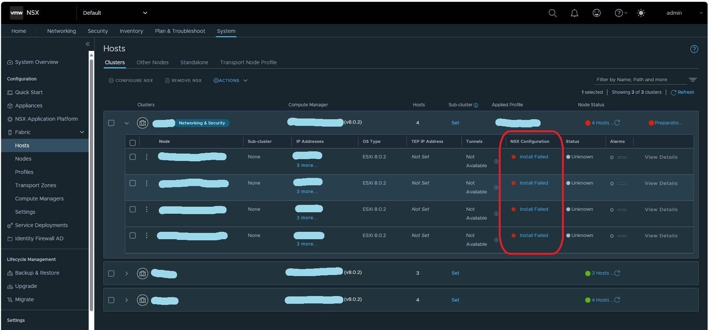Click the filter lines icon

click(692, 80)
